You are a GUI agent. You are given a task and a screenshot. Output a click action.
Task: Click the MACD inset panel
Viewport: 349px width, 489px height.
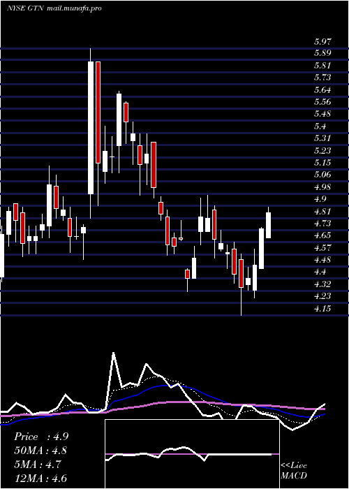click(x=192, y=454)
